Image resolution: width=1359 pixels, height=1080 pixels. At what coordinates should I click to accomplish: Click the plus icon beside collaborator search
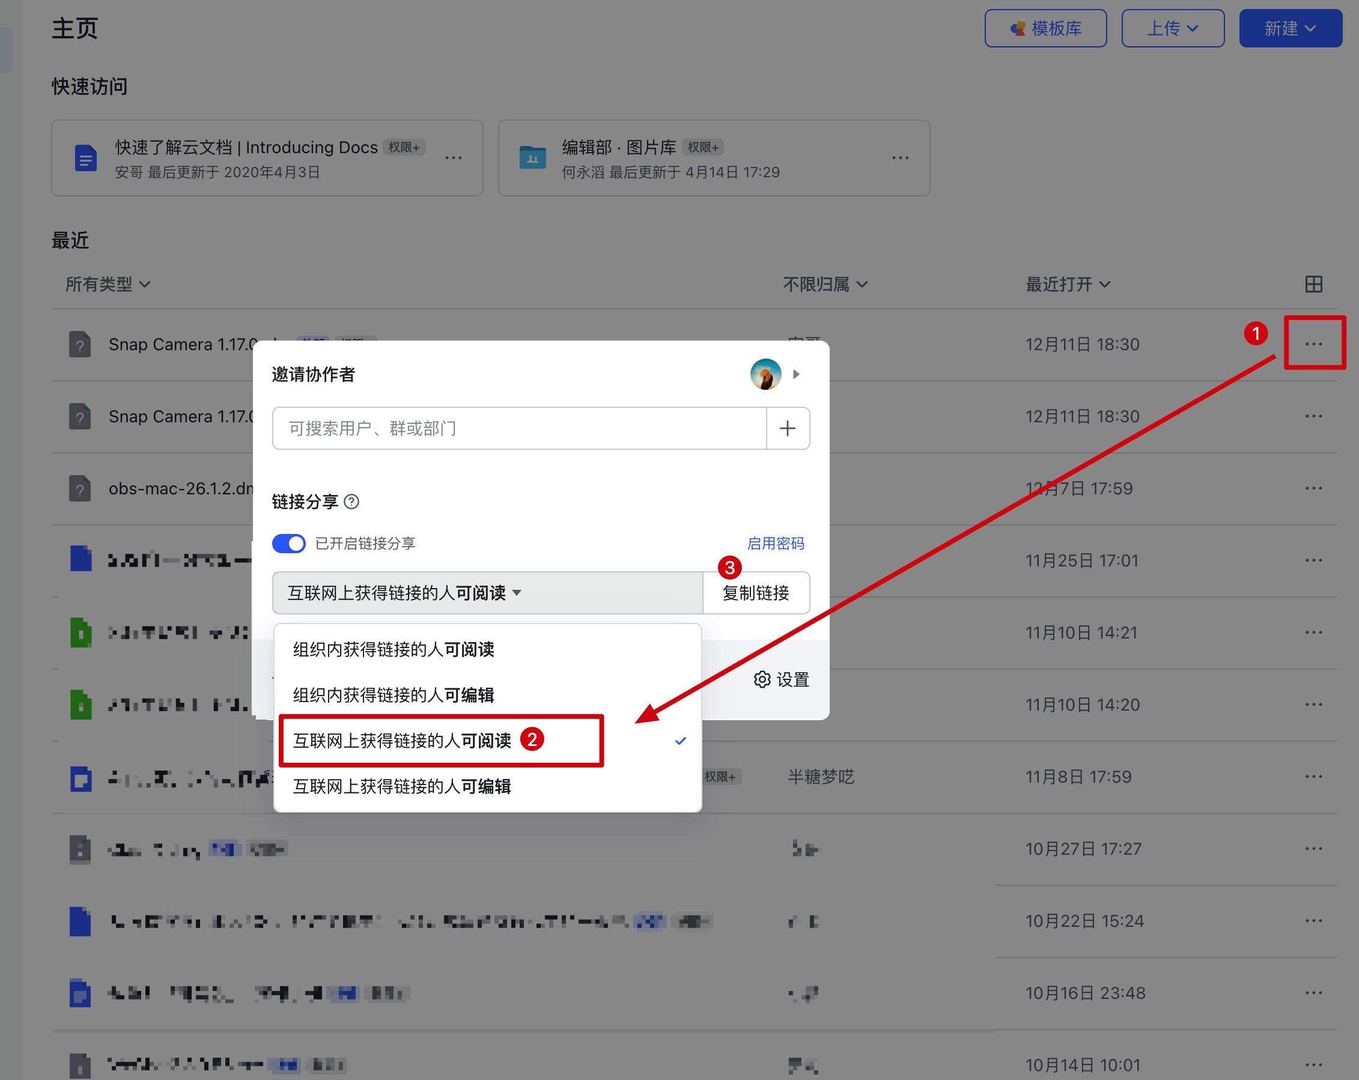coord(787,428)
